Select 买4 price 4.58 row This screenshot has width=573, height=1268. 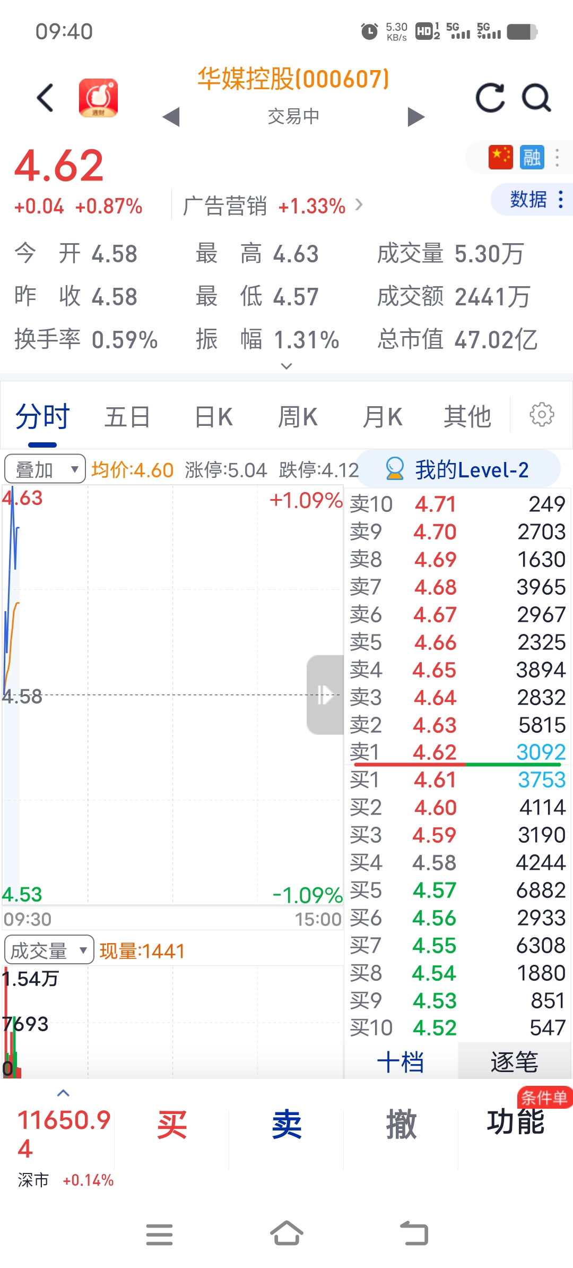[458, 862]
